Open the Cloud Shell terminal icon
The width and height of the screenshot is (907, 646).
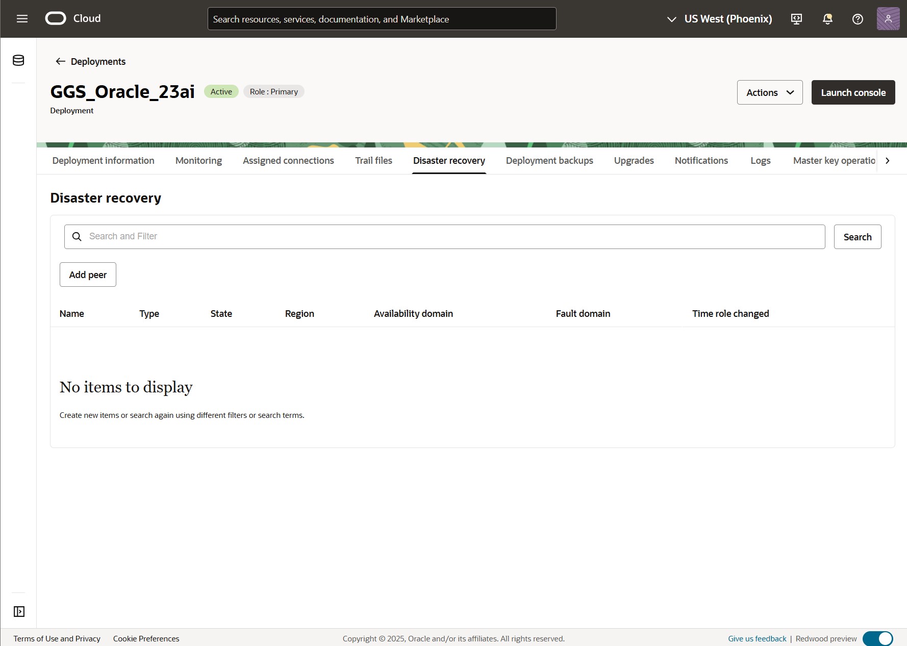[x=796, y=19]
